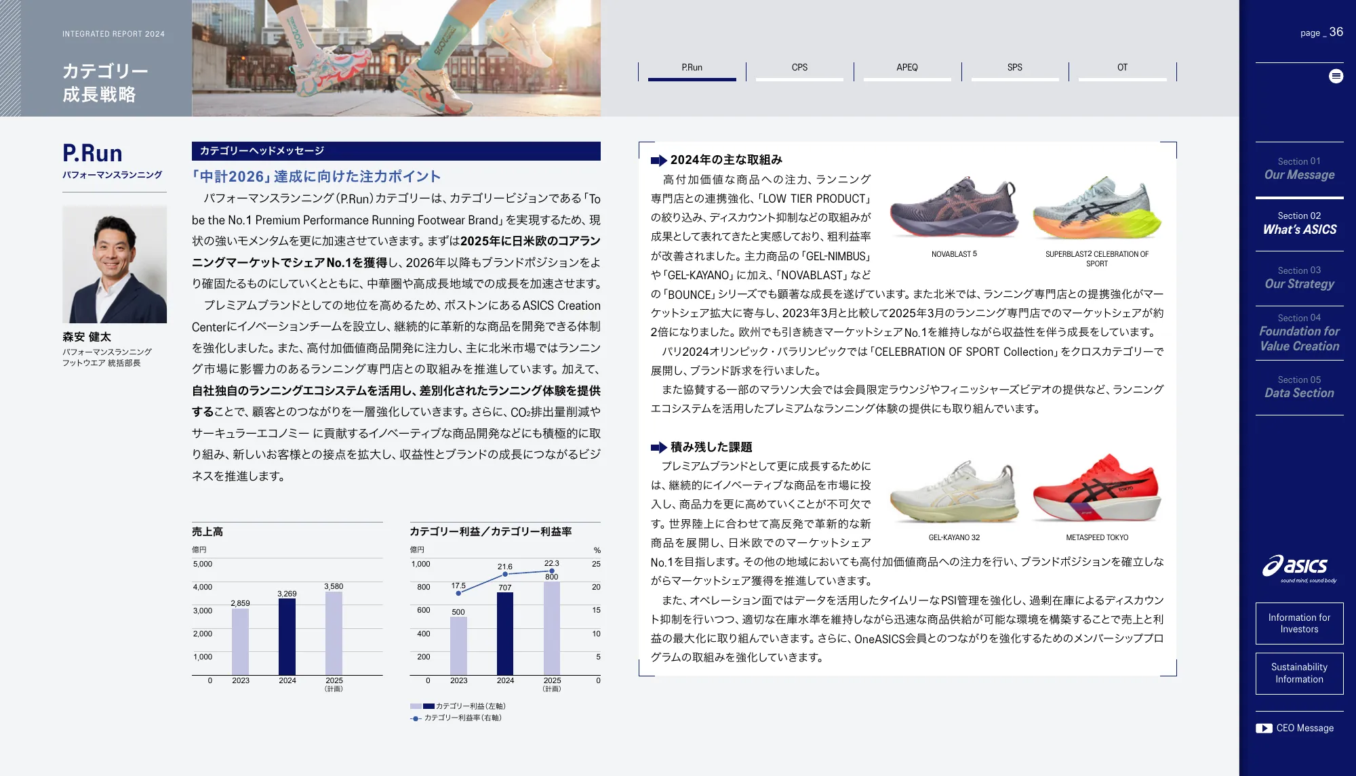Click the 2024 dark blue sales bar
This screenshot has height=776, width=1356.
click(287, 636)
